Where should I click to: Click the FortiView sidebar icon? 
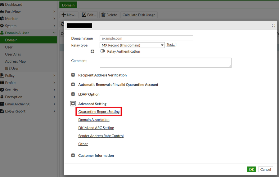tap(2, 11)
